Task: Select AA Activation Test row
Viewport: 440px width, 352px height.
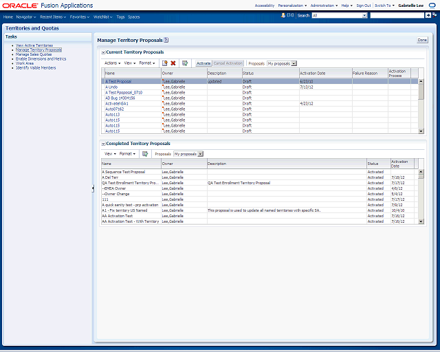Action: coord(260,216)
